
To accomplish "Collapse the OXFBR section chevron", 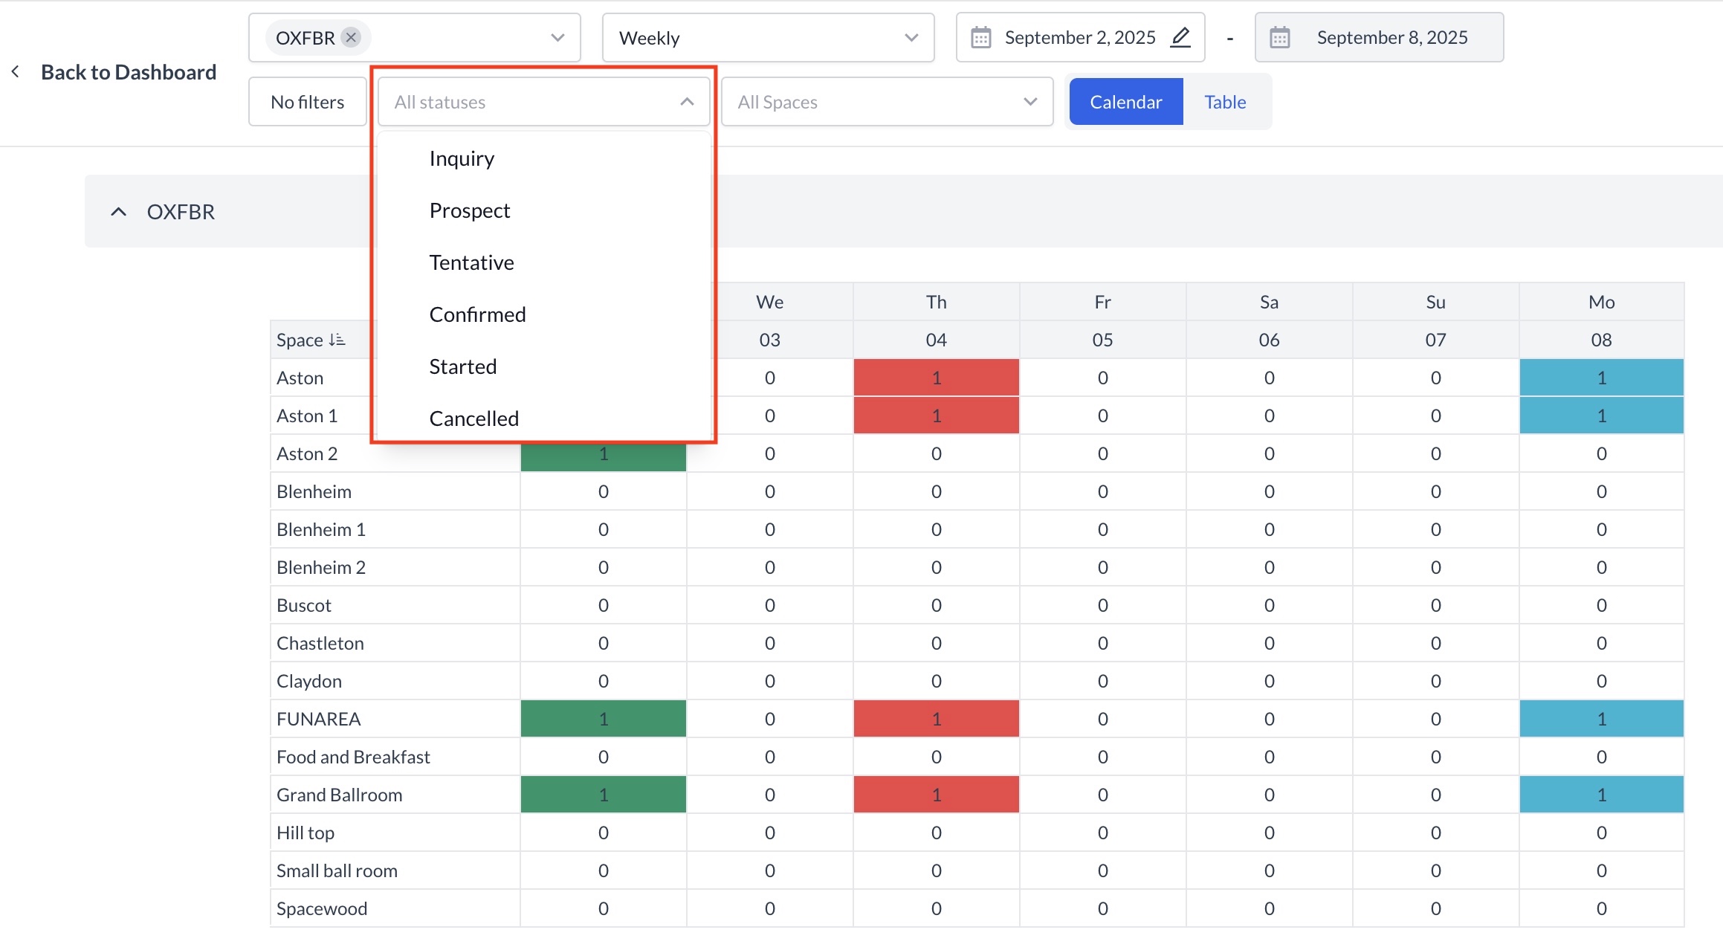I will coord(118,212).
